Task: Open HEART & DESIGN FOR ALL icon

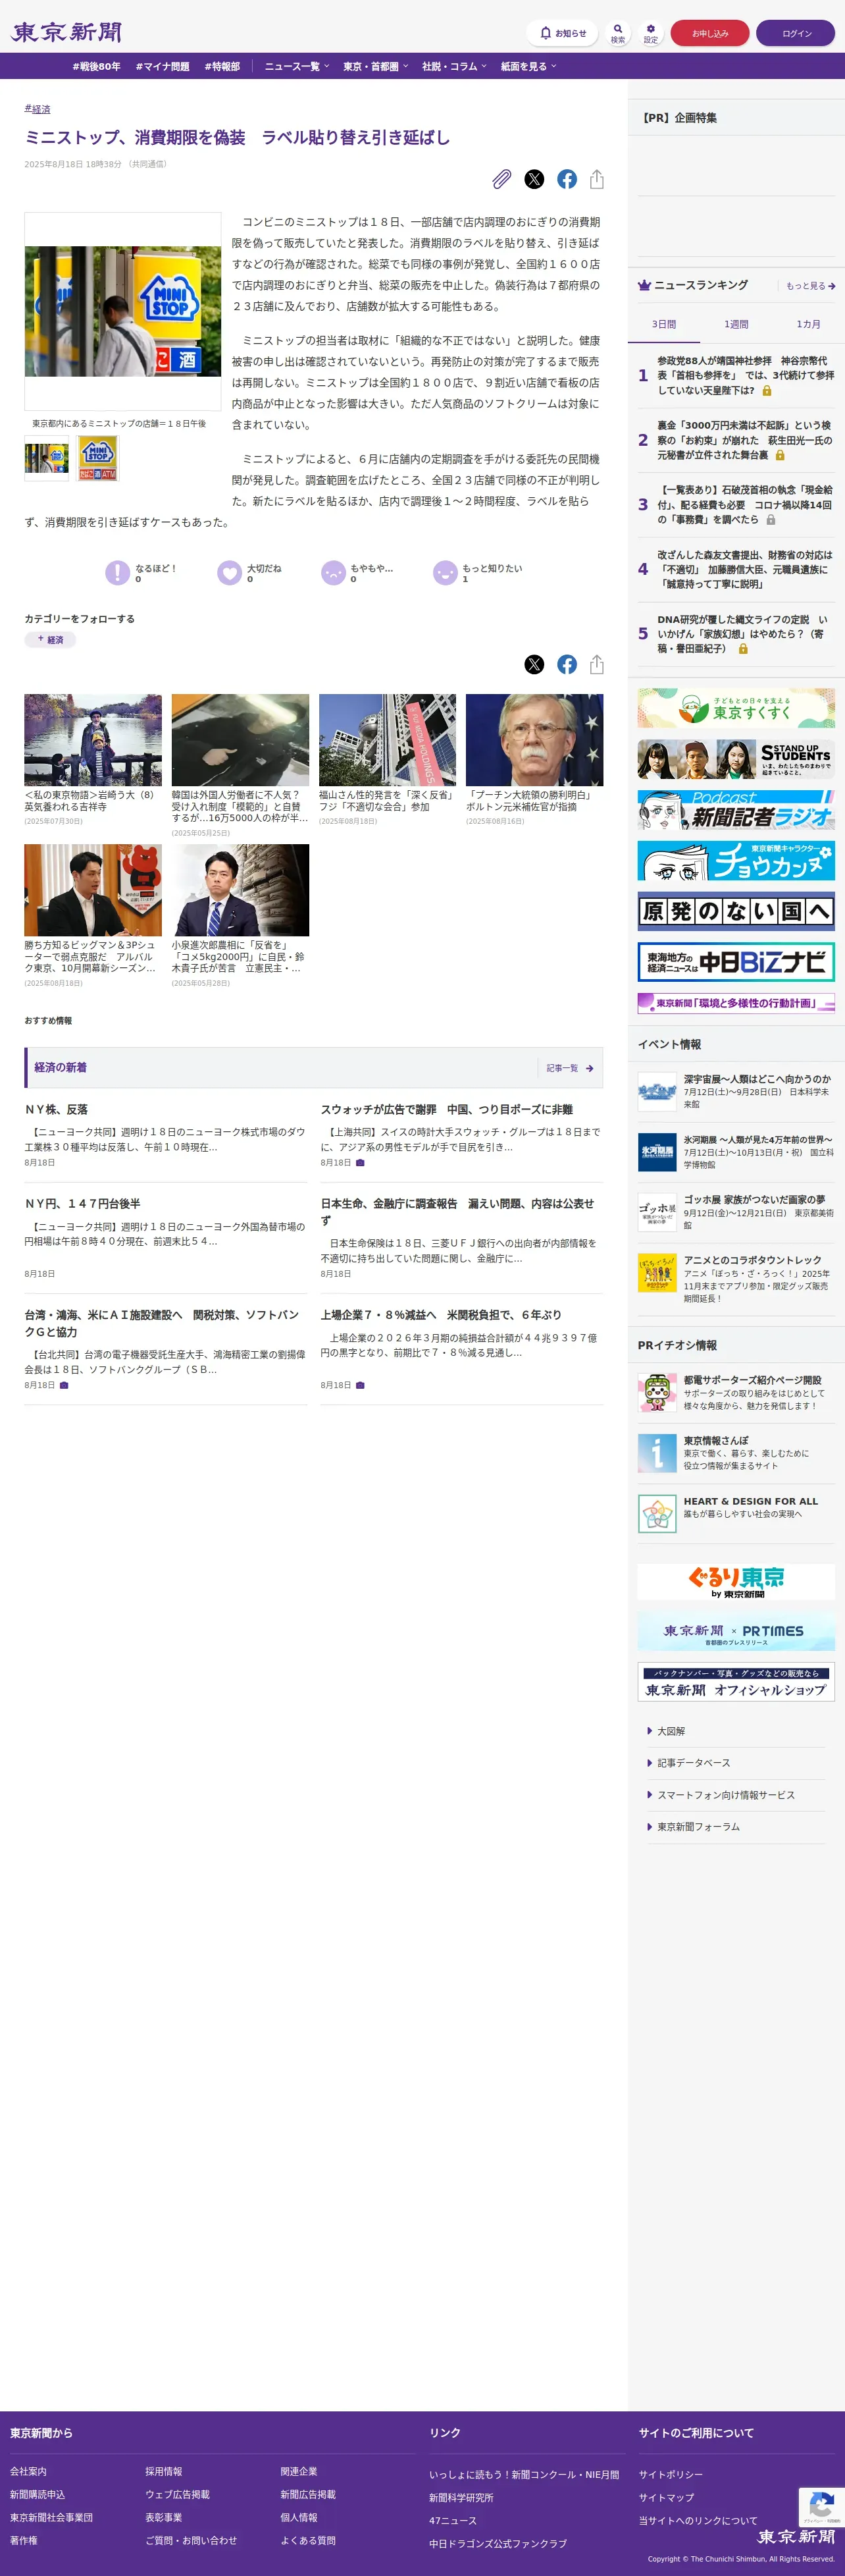Action: [657, 1513]
